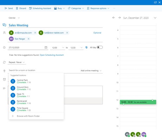Viewport: 162px width, 139px height.
Task: Select Ground Zero suggested location
Action: tap(36, 88)
